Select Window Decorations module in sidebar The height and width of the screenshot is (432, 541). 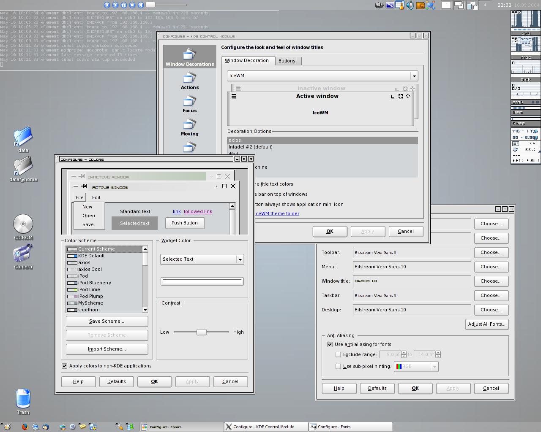pos(190,57)
